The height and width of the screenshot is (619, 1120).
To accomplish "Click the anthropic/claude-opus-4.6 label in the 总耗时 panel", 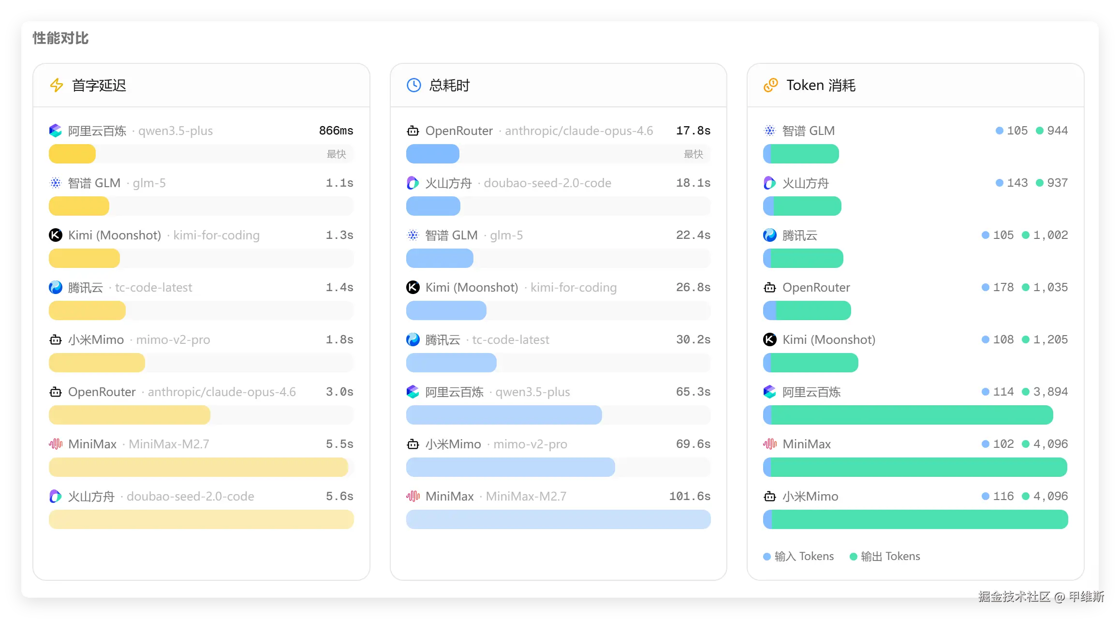I will [578, 131].
